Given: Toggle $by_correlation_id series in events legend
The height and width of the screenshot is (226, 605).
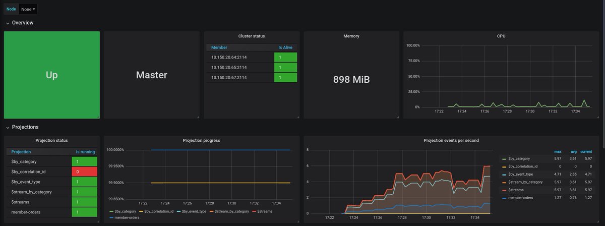Looking at the screenshot, I should 523,166.
